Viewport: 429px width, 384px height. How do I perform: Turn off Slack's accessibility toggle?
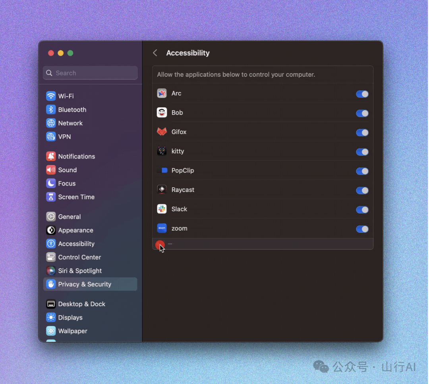pos(362,210)
